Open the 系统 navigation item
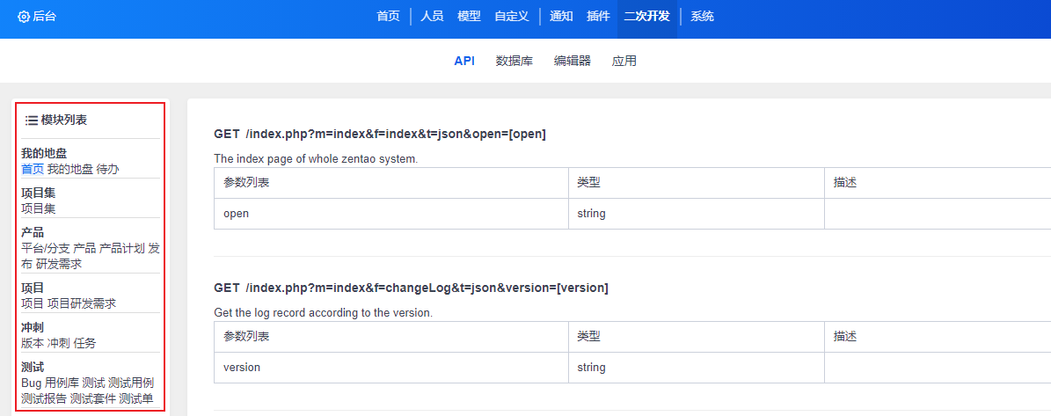 click(702, 16)
